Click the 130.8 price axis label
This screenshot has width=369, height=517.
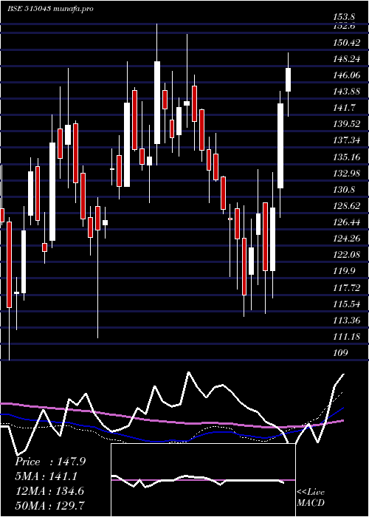(x=345, y=190)
